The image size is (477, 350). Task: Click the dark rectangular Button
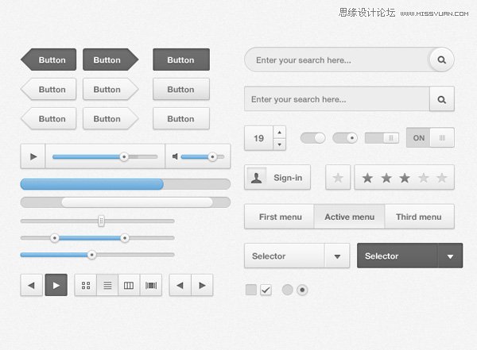(x=181, y=60)
